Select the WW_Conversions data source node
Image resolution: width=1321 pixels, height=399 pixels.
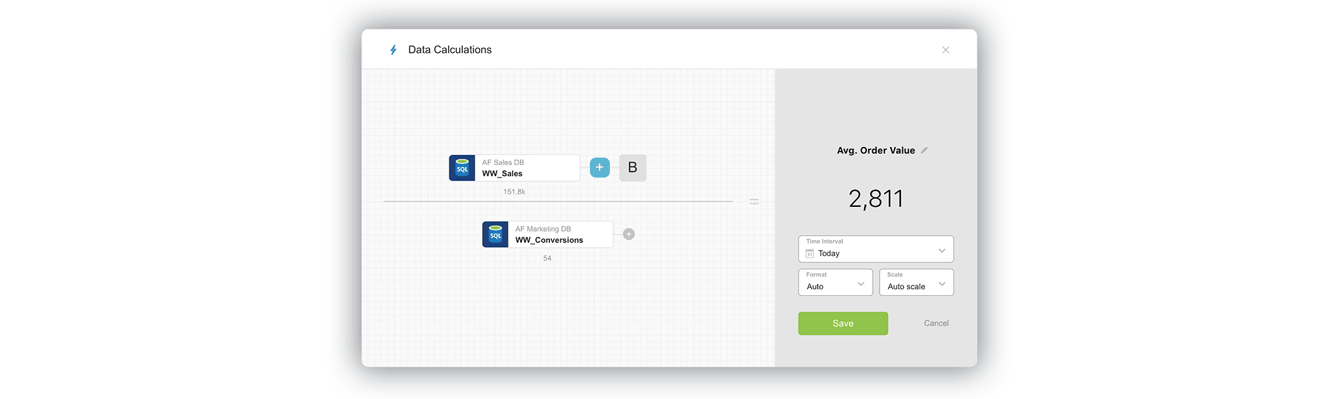pos(559,235)
